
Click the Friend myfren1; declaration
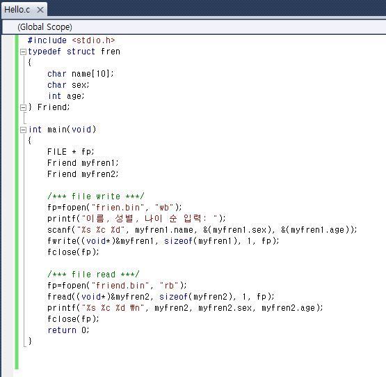pos(83,163)
